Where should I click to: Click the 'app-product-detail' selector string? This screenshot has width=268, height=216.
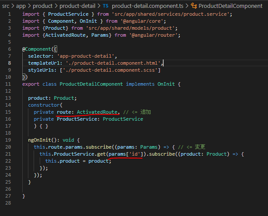coord(86,56)
